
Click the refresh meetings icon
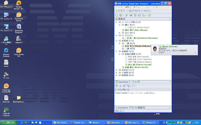(124, 86)
